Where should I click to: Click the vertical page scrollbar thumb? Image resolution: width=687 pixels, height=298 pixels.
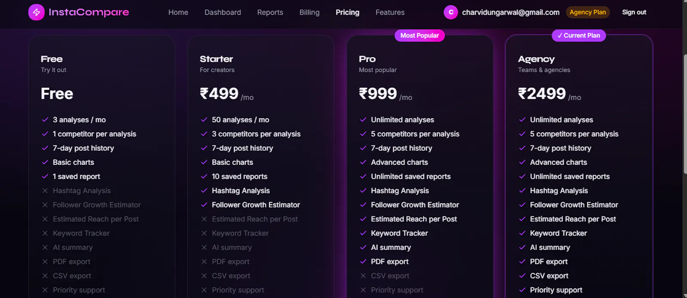(684, 114)
